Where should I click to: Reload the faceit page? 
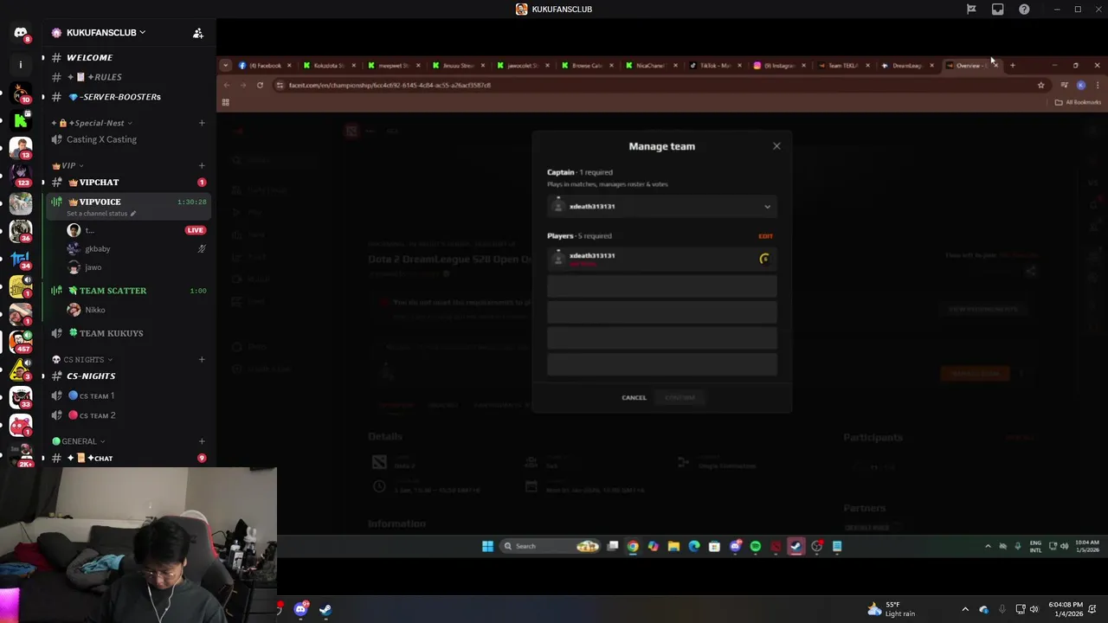[260, 86]
